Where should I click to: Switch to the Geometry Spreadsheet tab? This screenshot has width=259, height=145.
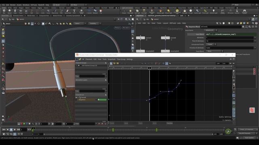73,16
